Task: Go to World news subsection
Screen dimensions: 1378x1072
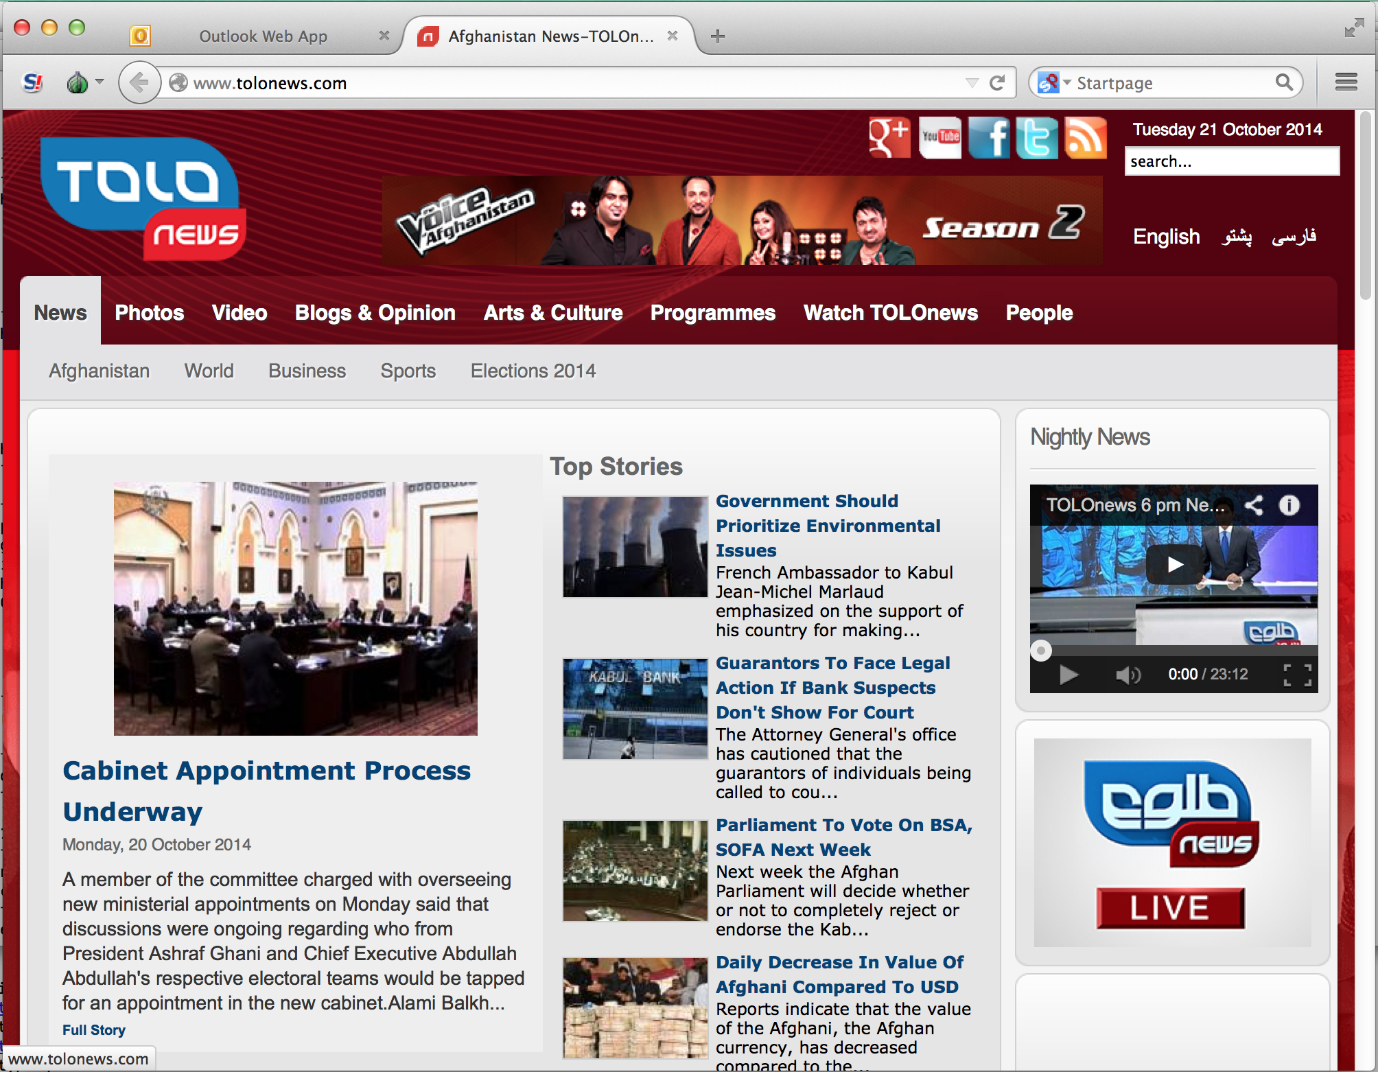Action: [x=209, y=371]
